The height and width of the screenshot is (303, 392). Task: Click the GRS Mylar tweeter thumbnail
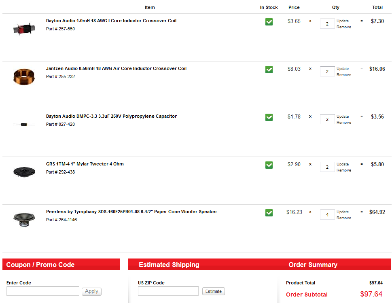pyautogui.click(x=24, y=172)
